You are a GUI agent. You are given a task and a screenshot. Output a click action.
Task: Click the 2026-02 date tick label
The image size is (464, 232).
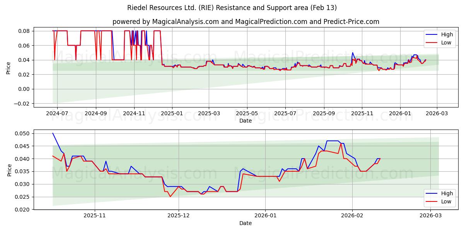[353, 217]
